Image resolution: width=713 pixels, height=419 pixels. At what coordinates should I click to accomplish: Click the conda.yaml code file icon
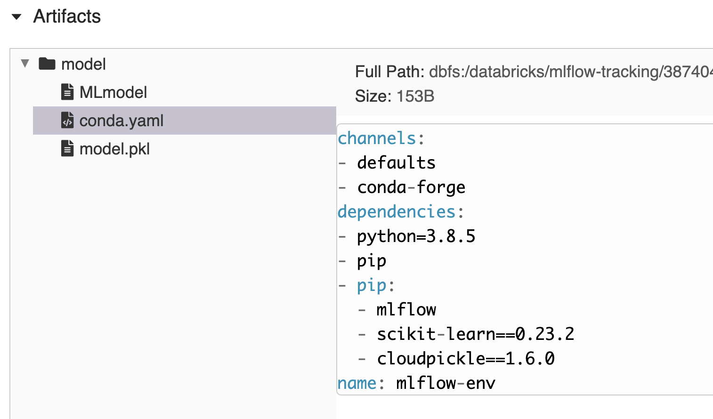point(67,121)
